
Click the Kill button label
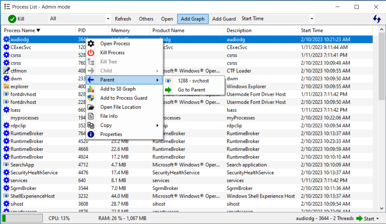(x=21, y=19)
